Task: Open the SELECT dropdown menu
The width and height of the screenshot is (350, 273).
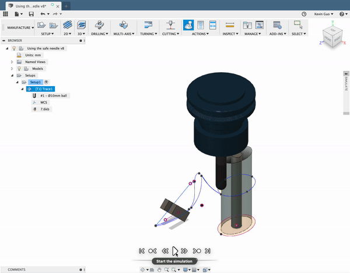Action: 299,34
